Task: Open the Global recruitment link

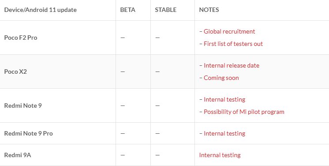Action: pyautogui.click(x=229, y=31)
